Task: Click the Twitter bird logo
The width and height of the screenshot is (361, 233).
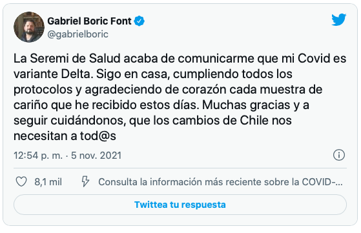Action: (x=338, y=19)
